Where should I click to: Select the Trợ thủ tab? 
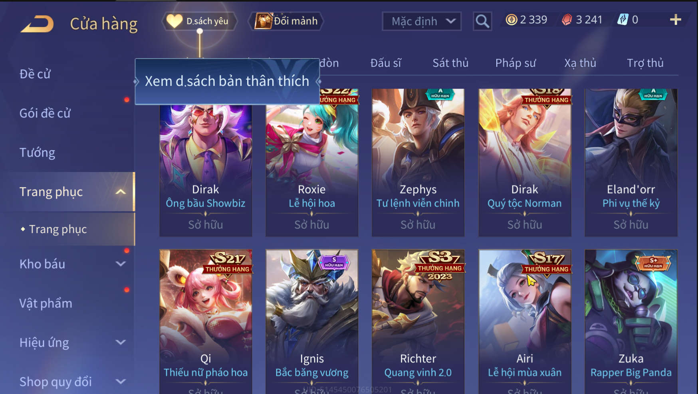point(645,63)
